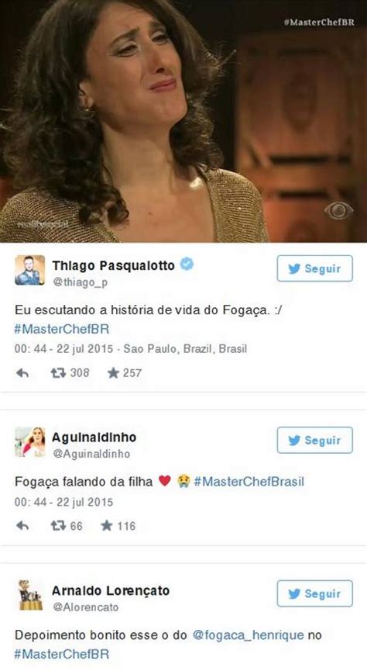This screenshot has height=671, width=367.
Task: Open the @Aguinaldinho handle
Action: (91, 454)
